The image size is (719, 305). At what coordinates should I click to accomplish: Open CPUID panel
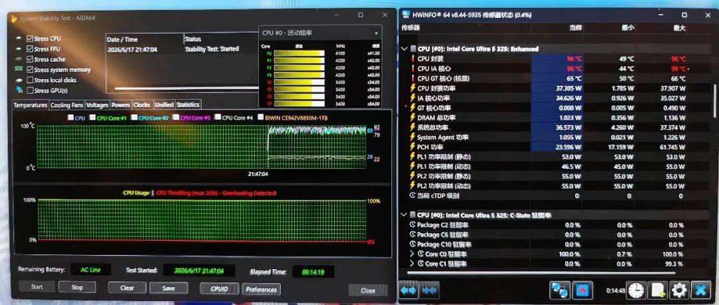(220, 289)
